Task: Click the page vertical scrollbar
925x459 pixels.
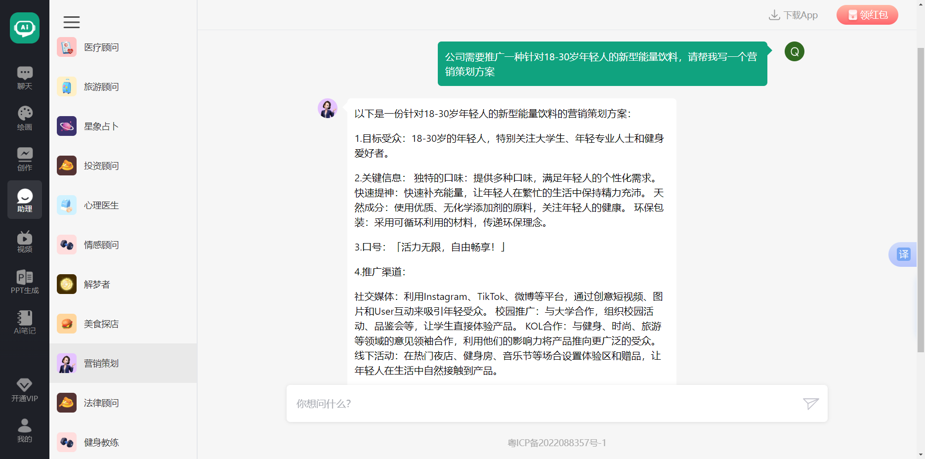Action: pos(921,200)
